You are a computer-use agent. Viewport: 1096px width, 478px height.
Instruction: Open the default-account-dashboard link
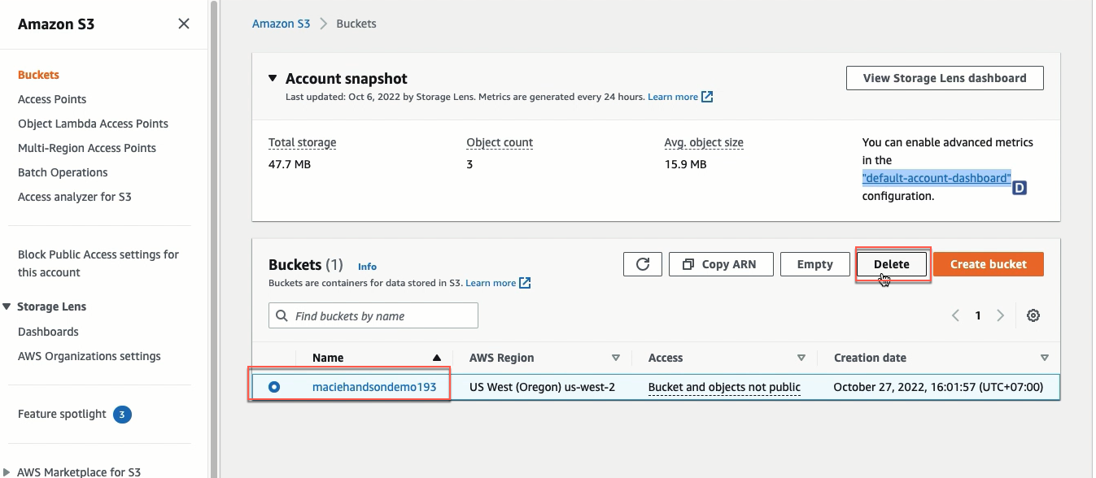pyautogui.click(x=937, y=178)
